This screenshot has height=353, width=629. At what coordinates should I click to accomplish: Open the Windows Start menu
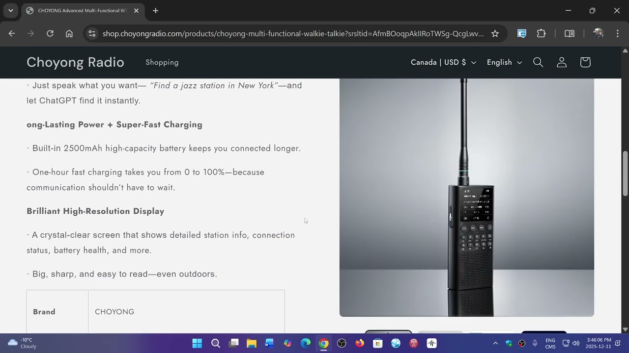point(197,343)
